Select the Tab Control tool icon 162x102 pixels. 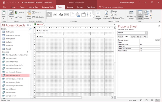(x=72, y=15)
